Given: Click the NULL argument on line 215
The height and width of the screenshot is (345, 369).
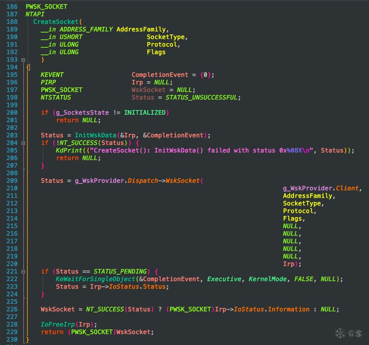Looking at the screenshot, I should [290, 226].
